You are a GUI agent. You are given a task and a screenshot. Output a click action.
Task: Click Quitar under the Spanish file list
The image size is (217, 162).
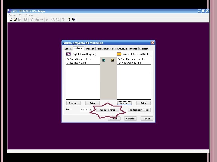click(x=143, y=103)
